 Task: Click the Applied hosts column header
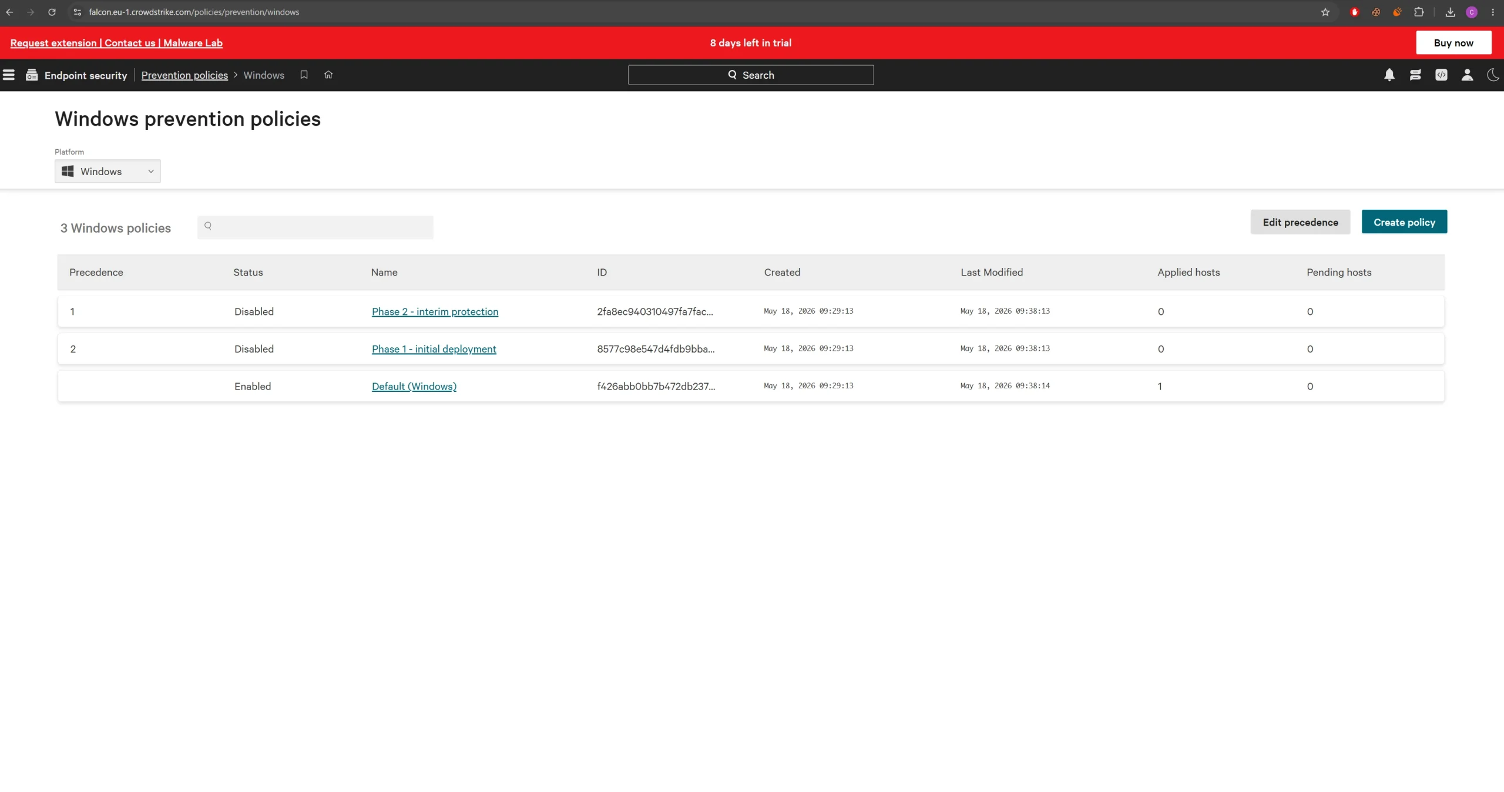click(x=1189, y=272)
